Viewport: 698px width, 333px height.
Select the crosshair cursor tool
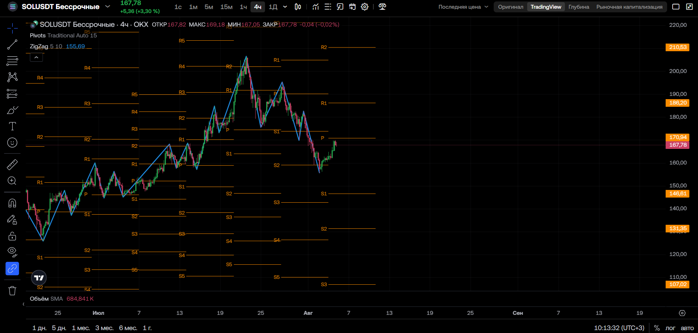click(x=12, y=28)
